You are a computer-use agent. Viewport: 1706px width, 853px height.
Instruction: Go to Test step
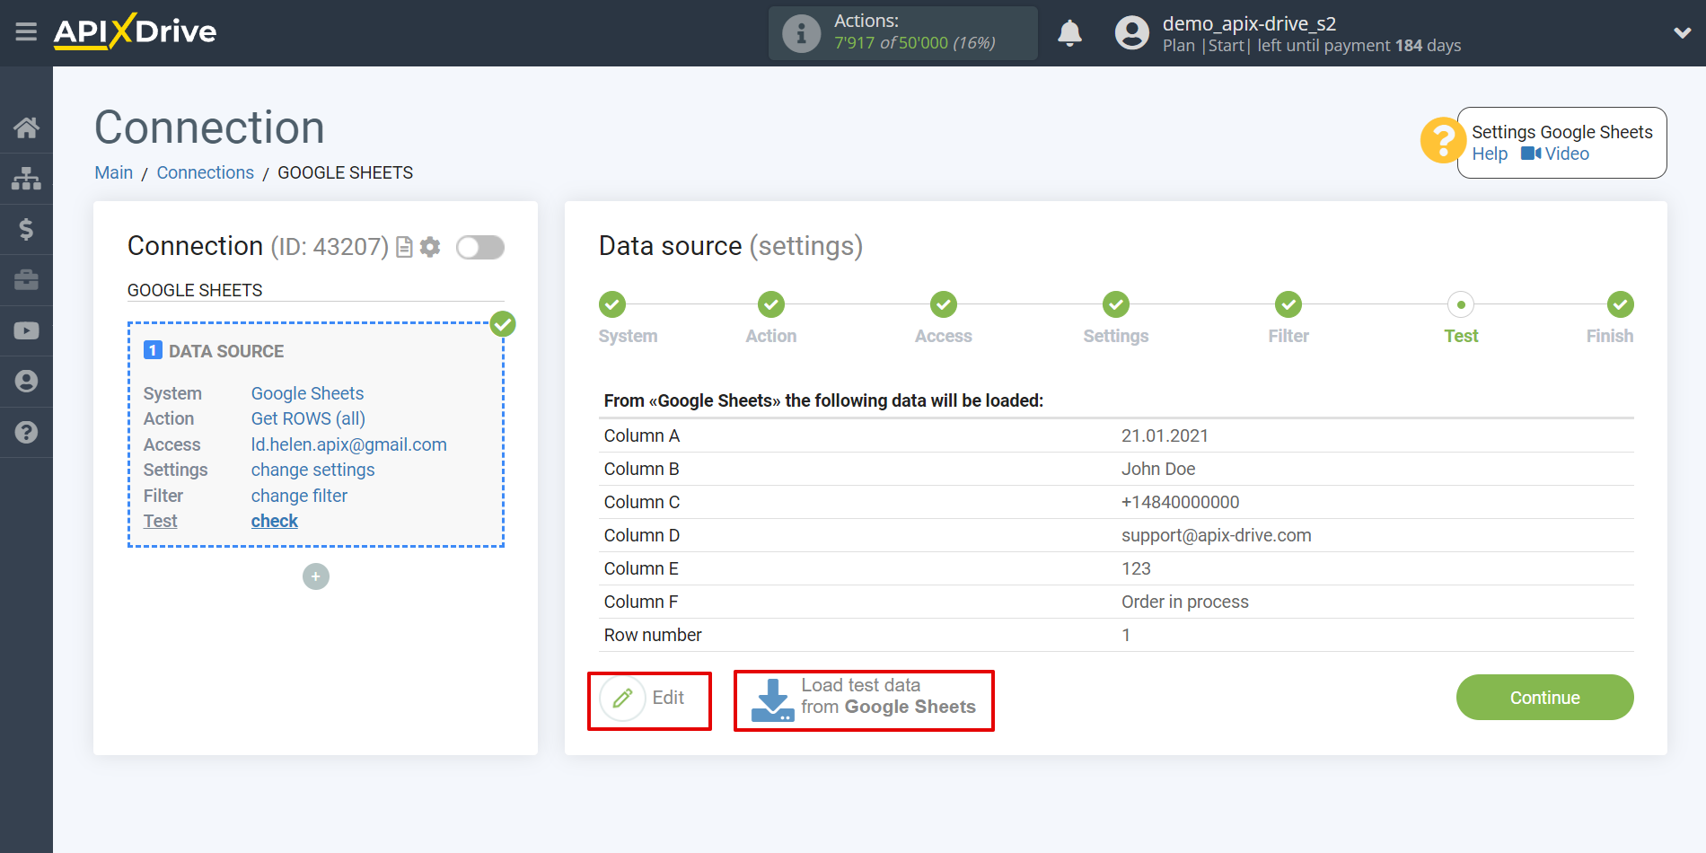pyautogui.click(x=1461, y=305)
